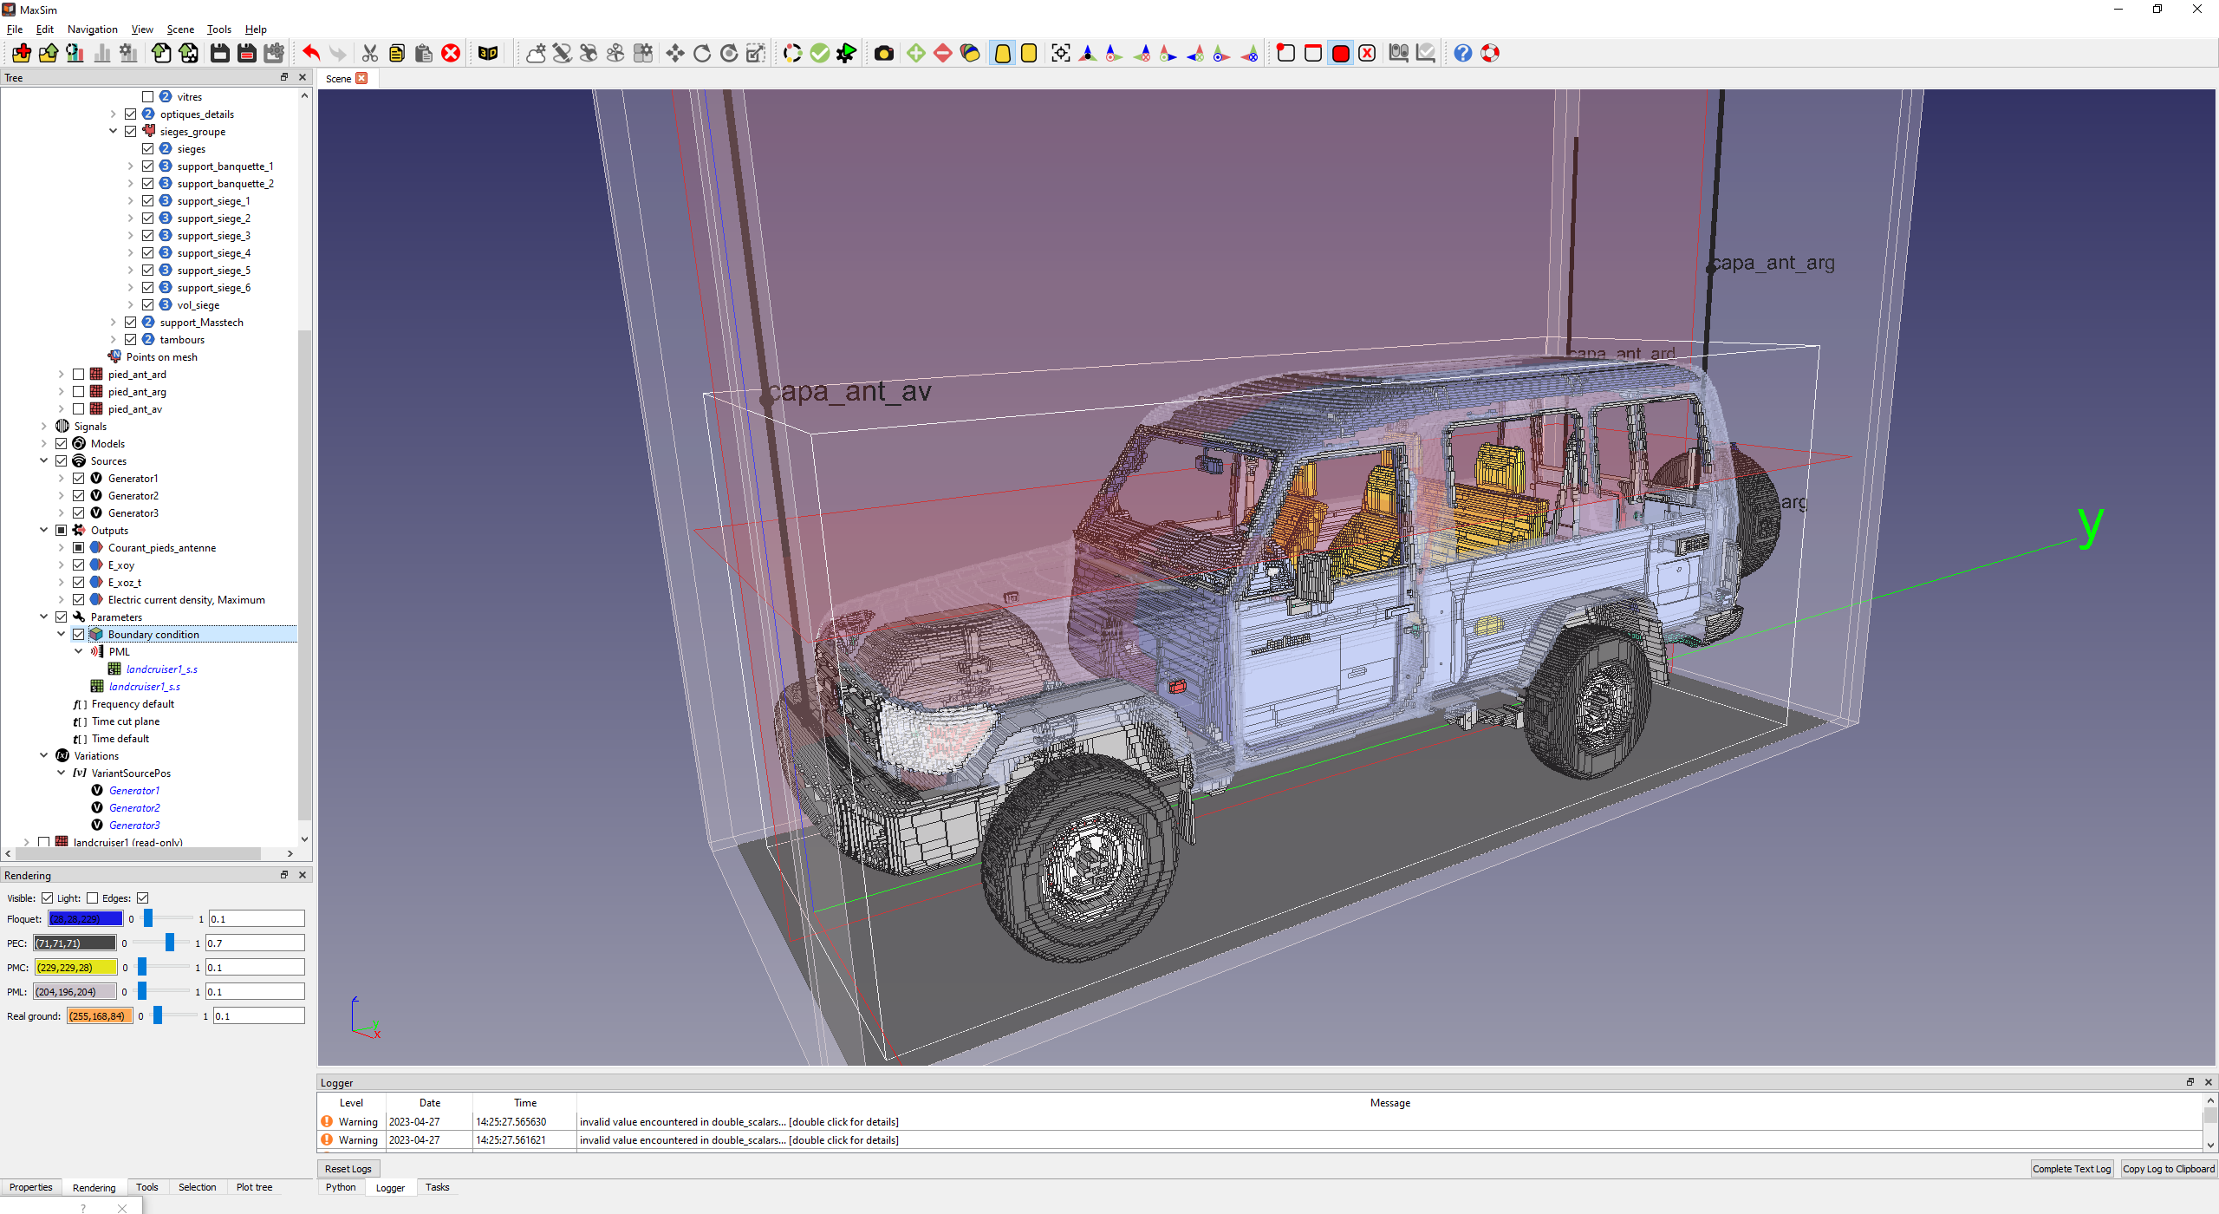Select Electric current density, Maximum output

pos(186,600)
